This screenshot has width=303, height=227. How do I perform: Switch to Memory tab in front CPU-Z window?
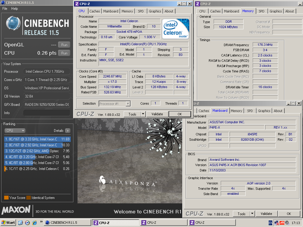[127, 11]
